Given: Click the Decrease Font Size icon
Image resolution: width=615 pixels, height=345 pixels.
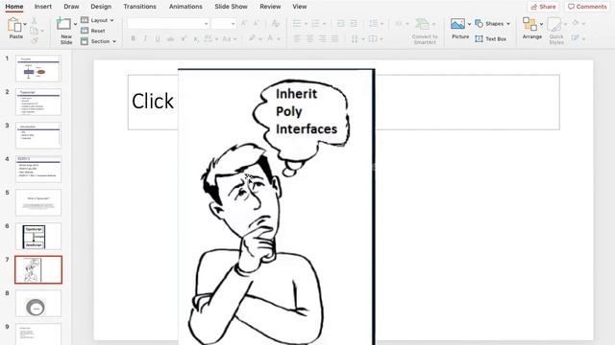Looking at the screenshot, I should 257,23.
